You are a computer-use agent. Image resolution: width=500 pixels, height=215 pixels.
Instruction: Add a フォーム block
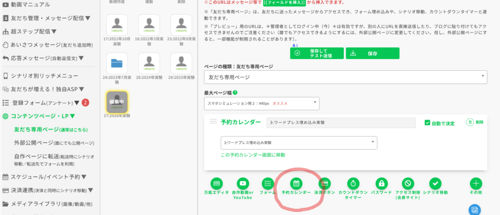[268, 183]
